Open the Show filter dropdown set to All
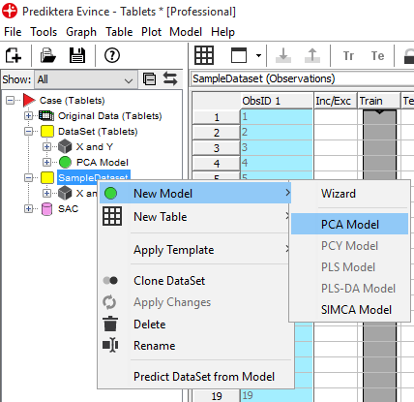 point(86,79)
